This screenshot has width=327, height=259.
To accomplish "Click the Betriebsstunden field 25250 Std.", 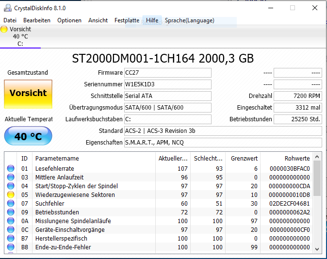I will click(x=298, y=119).
